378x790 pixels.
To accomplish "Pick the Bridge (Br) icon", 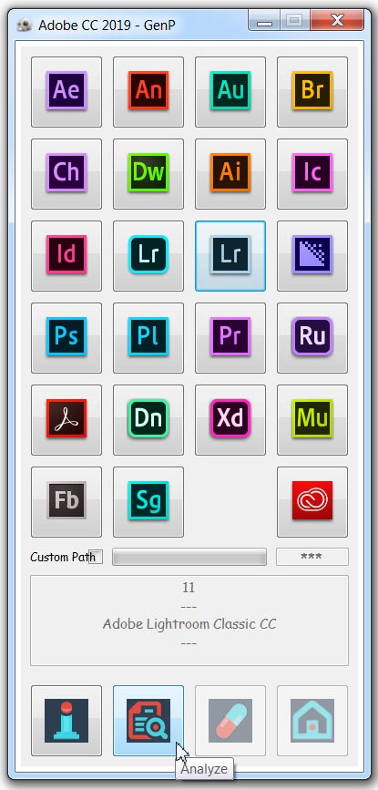I will click(312, 92).
